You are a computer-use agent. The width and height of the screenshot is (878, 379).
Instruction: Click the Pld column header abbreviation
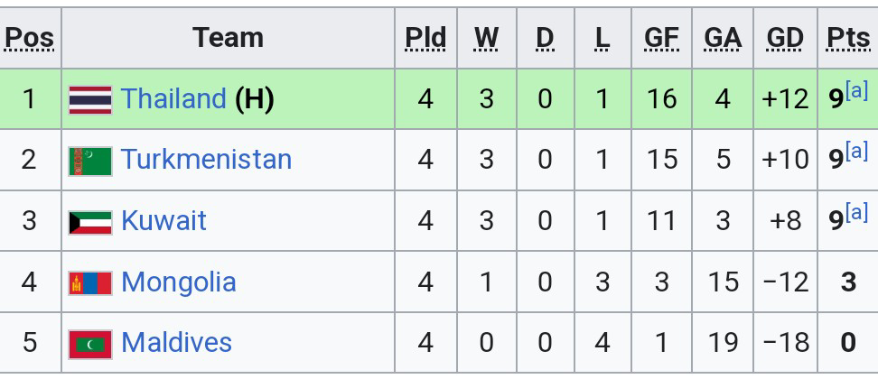click(425, 38)
